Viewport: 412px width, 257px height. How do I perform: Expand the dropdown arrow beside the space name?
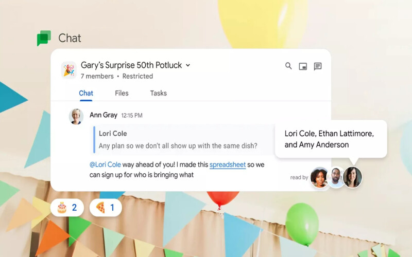click(x=188, y=65)
